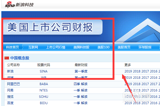The image size is (160, 106).
Task: Open the 科技首页 navigation item
Action: [12, 47]
